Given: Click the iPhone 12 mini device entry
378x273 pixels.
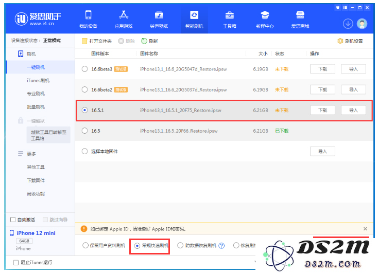Looking at the screenshot, I should pyautogui.click(x=36, y=233).
